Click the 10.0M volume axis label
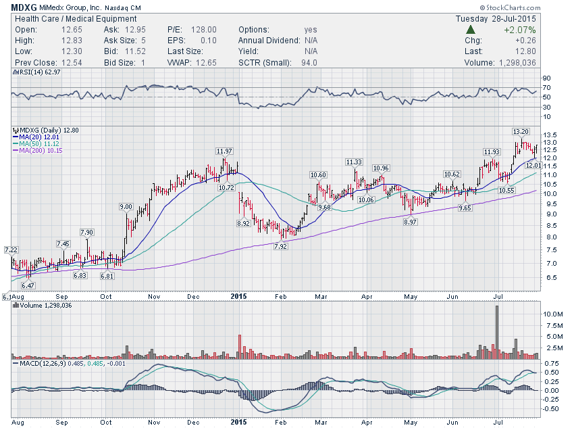Screen dimensions: 574x428 [x=553, y=314]
